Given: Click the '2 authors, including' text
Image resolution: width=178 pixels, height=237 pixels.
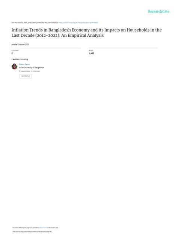Looking at the screenshot, I should click(20, 59).
